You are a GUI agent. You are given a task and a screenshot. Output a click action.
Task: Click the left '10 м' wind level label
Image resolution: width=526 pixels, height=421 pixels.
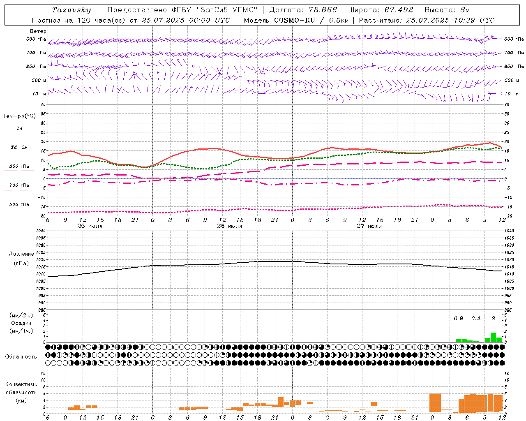click(x=39, y=94)
